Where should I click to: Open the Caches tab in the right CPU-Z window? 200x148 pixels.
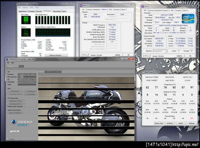point(151,10)
